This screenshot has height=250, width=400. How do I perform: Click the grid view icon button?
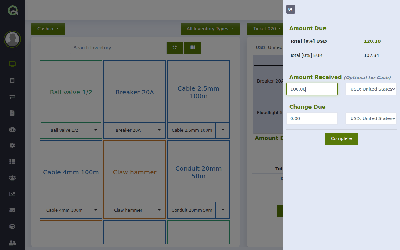click(193, 48)
